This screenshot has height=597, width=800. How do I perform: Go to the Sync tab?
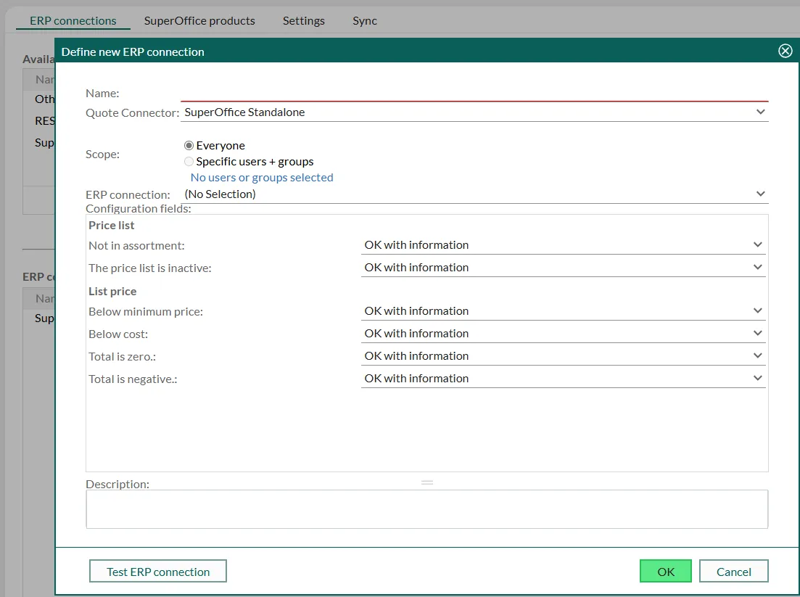(x=365, y=20)
